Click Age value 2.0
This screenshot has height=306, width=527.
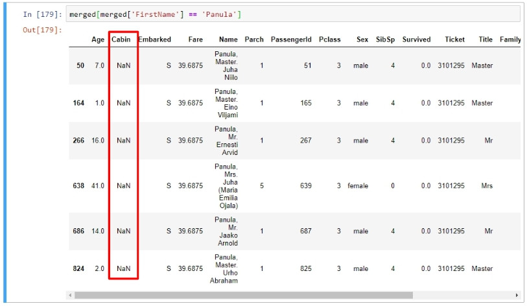[99, 268]
